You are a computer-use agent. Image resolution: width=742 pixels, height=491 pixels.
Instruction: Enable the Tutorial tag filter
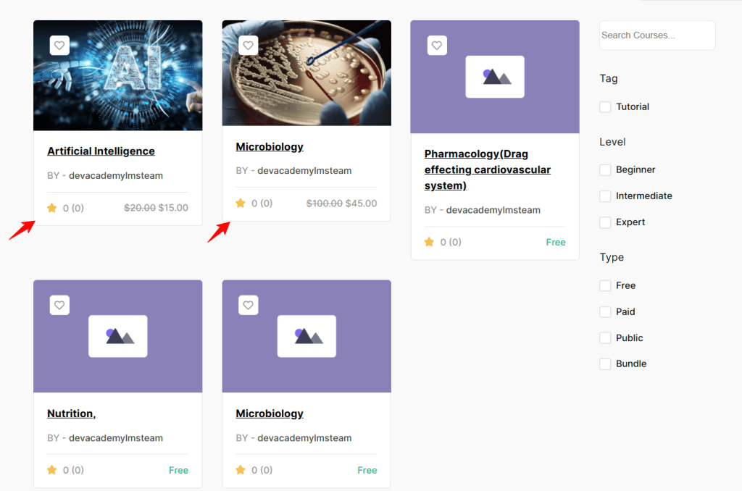pos(605,107)
